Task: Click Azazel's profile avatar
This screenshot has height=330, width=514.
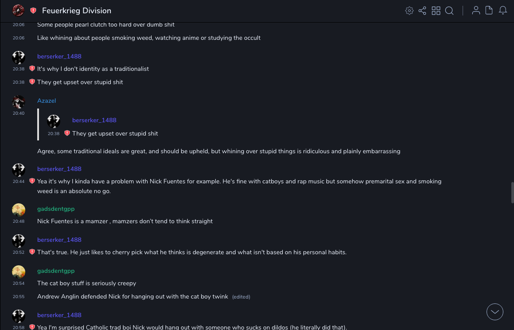Action: [19, 102]
